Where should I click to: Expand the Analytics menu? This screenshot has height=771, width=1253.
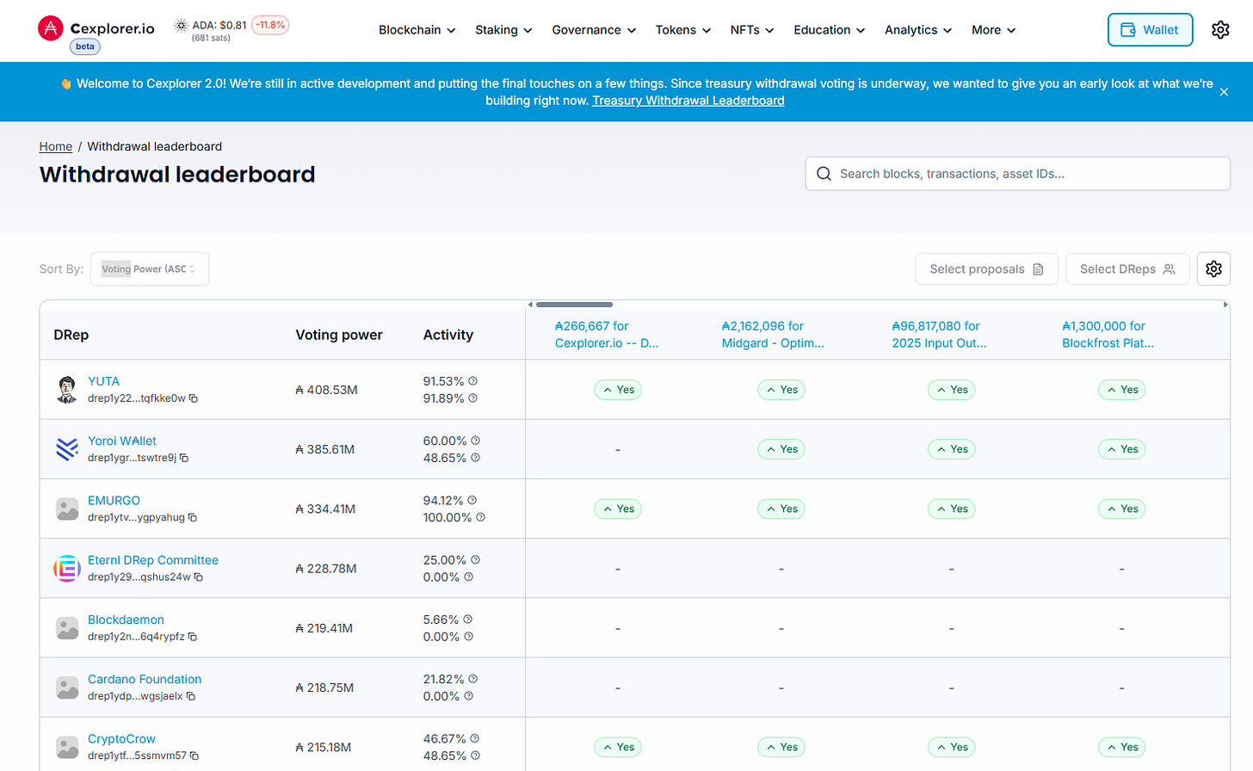[x=918, y=30]
